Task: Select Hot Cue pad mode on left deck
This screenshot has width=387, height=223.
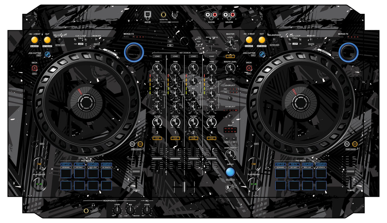Action: click(x=66, y=164)
